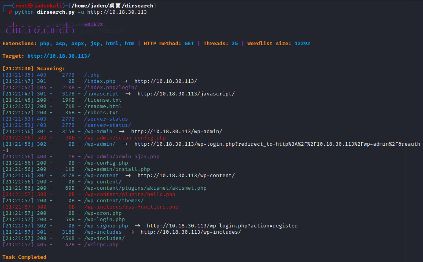Image resolution: width=423 pixels, height=262 pixels.
Task: Select the /wp-content/plugins/hello.php path
Action: [x=129, y=194]
